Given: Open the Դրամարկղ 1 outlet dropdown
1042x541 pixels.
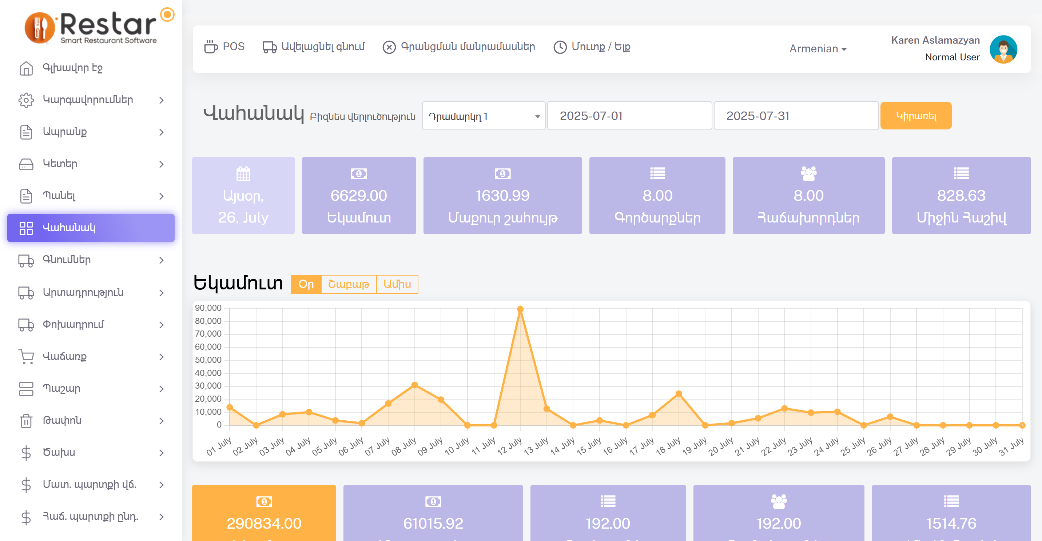Looking at the screenshot, I should tap(484, 116).
